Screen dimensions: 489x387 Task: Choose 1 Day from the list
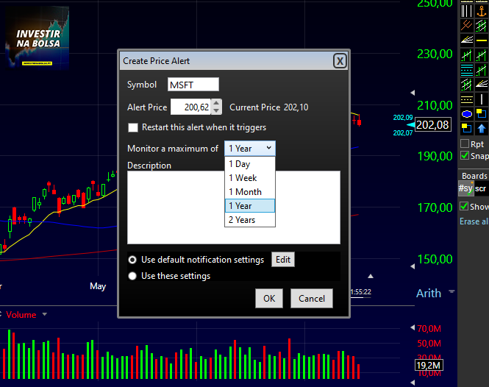250,164
